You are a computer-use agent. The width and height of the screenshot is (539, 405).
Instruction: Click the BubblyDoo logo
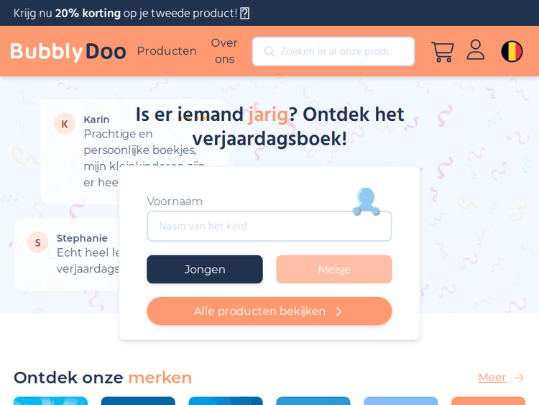pyautogui.click(x=68, y=52)
